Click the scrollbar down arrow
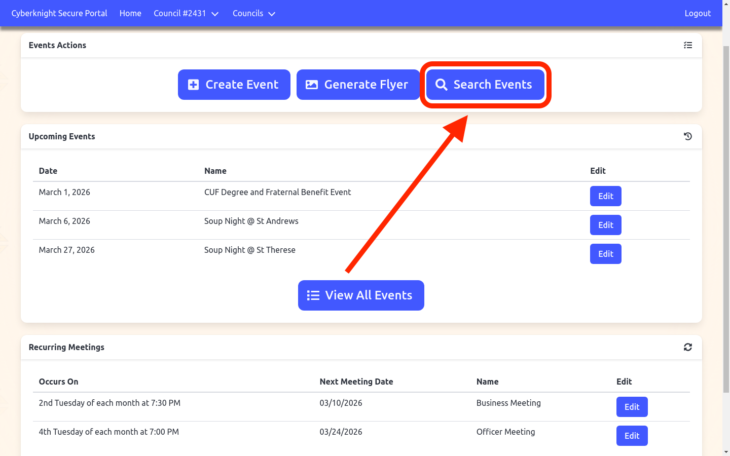The image size is (730, 456). click(x=726, y=452)
